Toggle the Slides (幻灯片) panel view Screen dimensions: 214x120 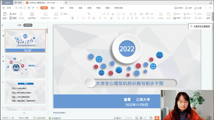[28, 25]
